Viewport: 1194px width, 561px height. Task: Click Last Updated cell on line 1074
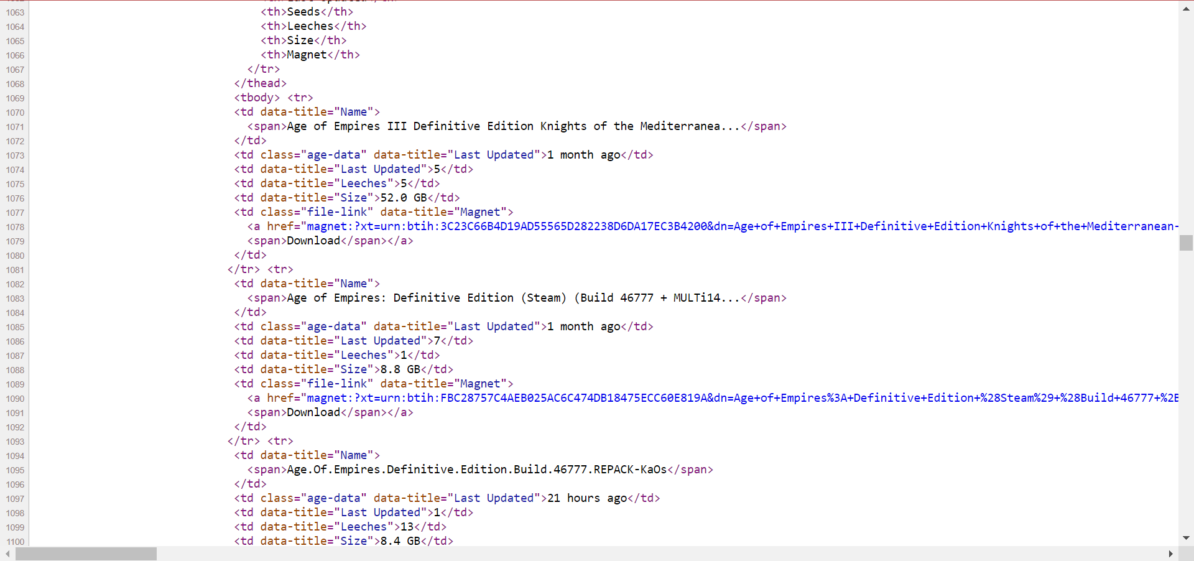point(354,169)
